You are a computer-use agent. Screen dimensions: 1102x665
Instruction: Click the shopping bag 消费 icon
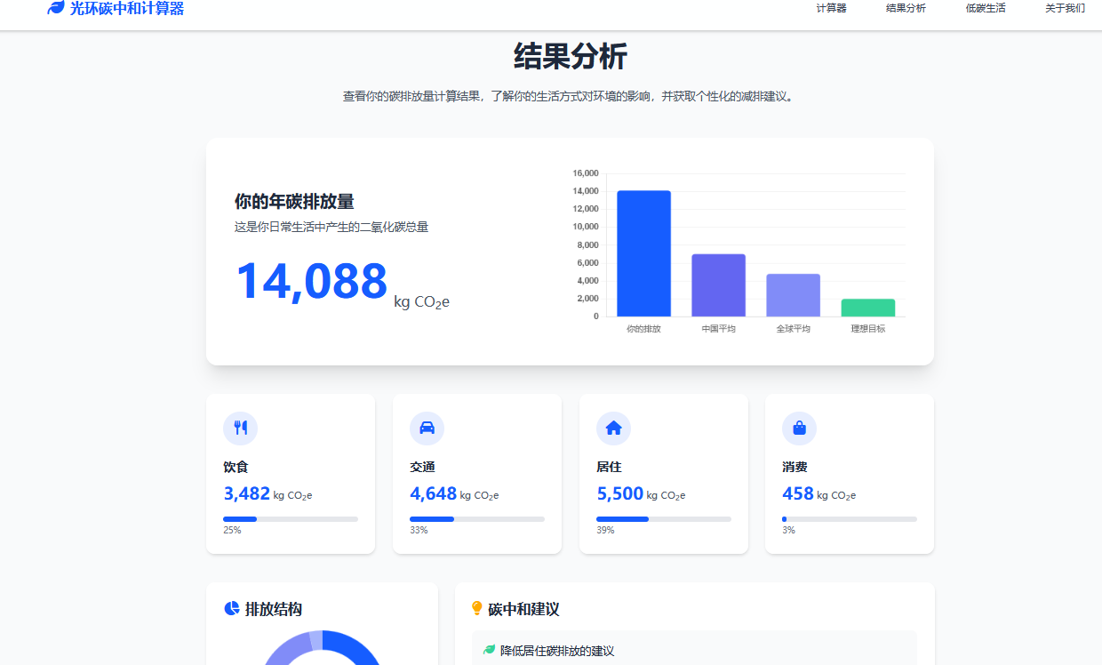[x=799, y=428]
